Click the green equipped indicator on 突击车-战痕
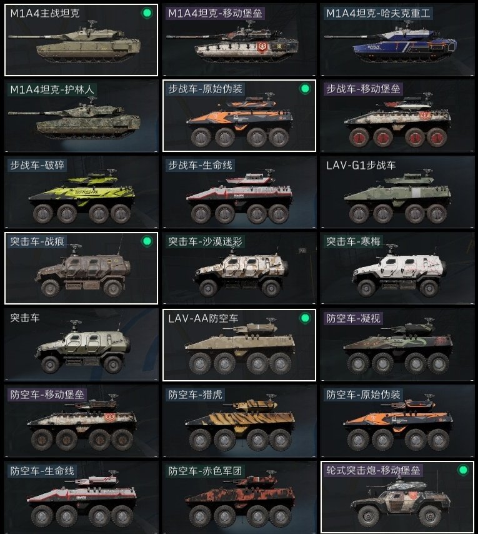The image size is (478, 534). [147, 241]
